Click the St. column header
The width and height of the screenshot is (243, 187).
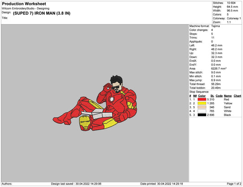pyautogui.click(x=212, y=96)
